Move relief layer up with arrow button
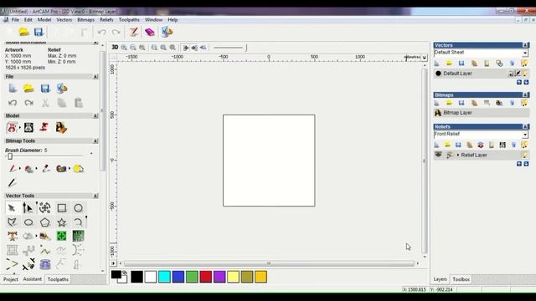The height and width of the screenshot is (301, 536). click(x=519, y=164)
